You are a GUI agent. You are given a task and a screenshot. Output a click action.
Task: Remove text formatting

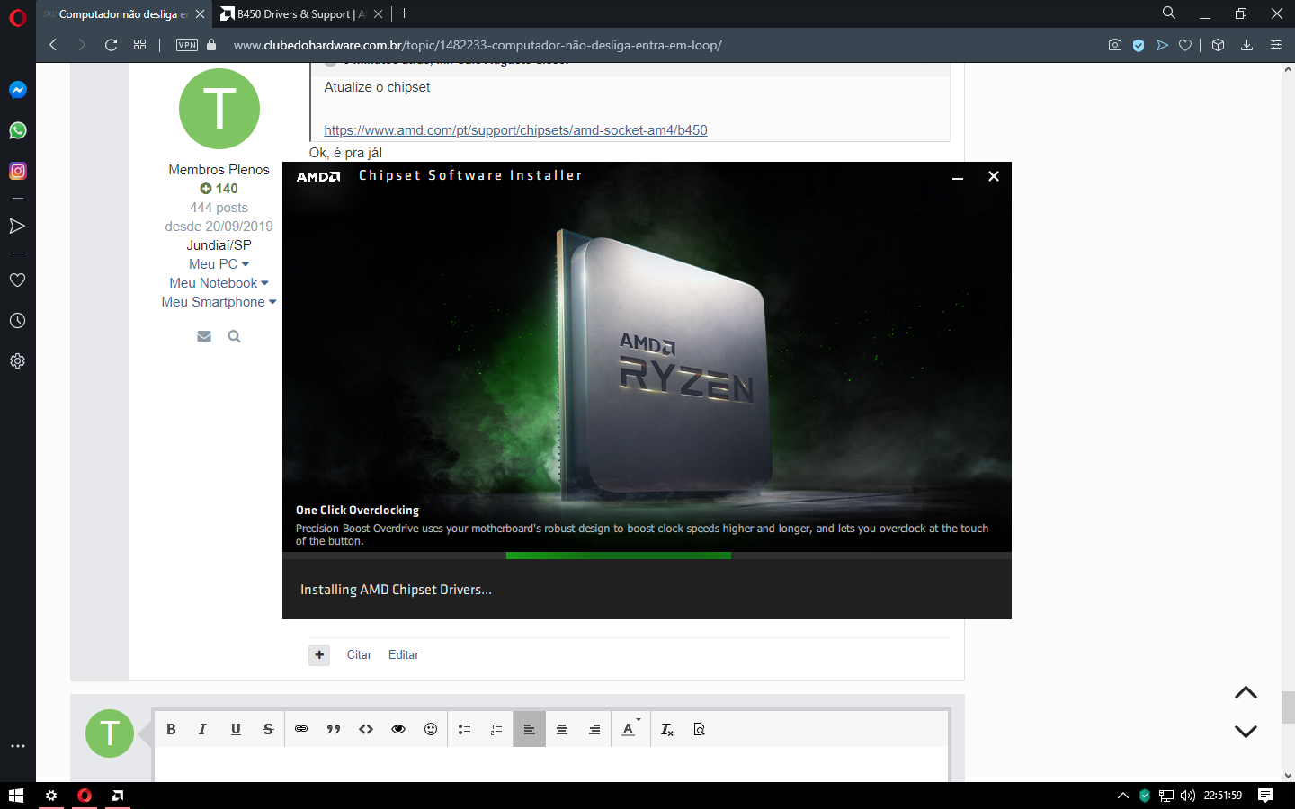[667, 729]
